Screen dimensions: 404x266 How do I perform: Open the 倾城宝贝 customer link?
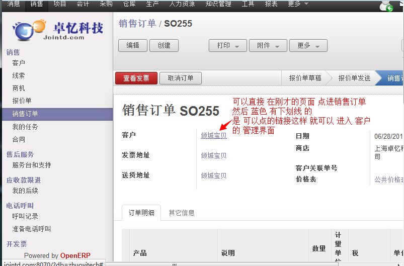click(214, 135)
